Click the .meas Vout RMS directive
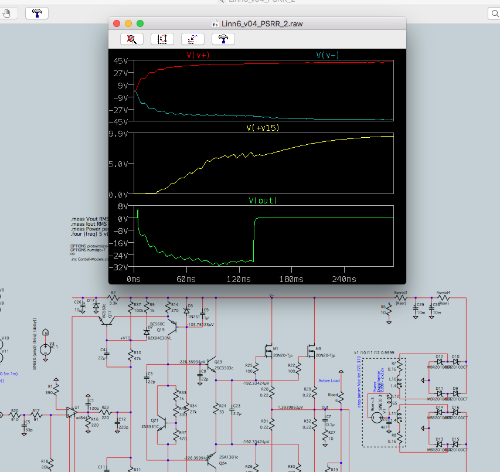The height and width of the screenshot is (472, 500). point(90,219)
